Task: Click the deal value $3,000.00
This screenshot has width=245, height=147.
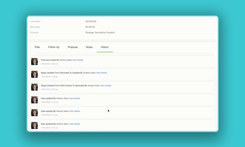Action: (x=90, y=27)
